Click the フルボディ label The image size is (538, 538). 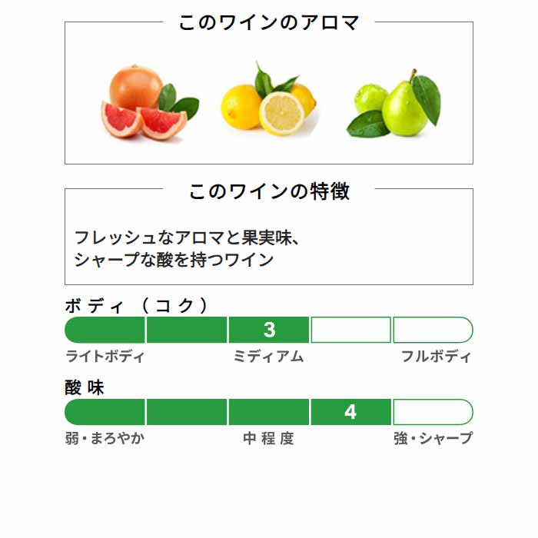tap(436, 356)
